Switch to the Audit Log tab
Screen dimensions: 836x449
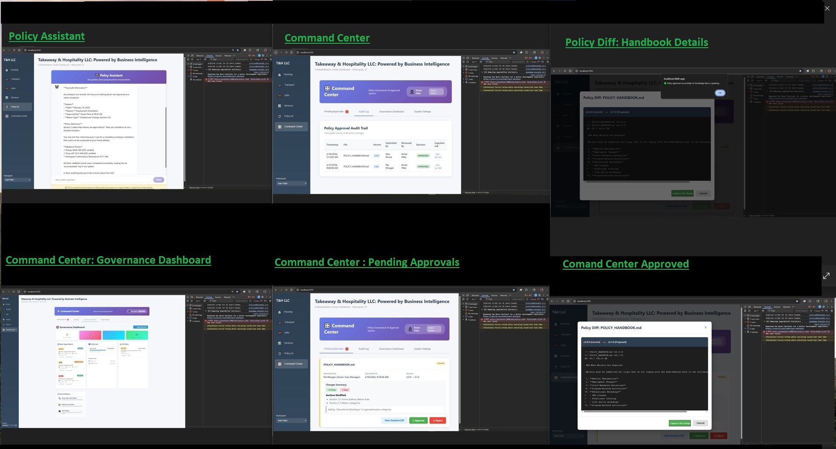364,111
